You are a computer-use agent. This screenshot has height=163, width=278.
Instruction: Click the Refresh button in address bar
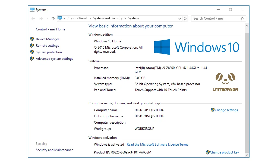(185, 18)
